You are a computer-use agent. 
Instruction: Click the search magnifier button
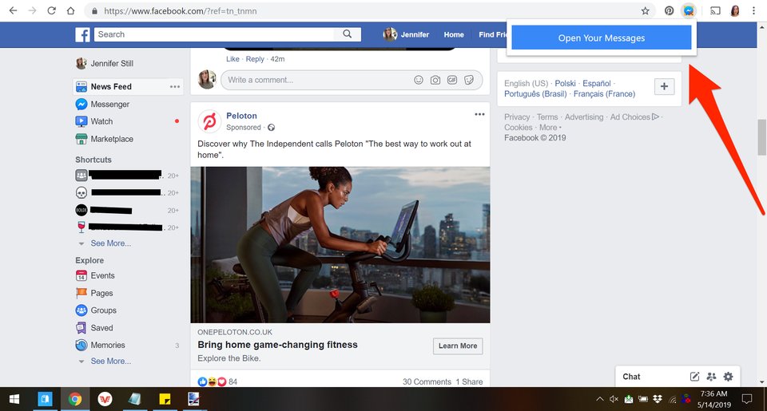pos(348,34)
